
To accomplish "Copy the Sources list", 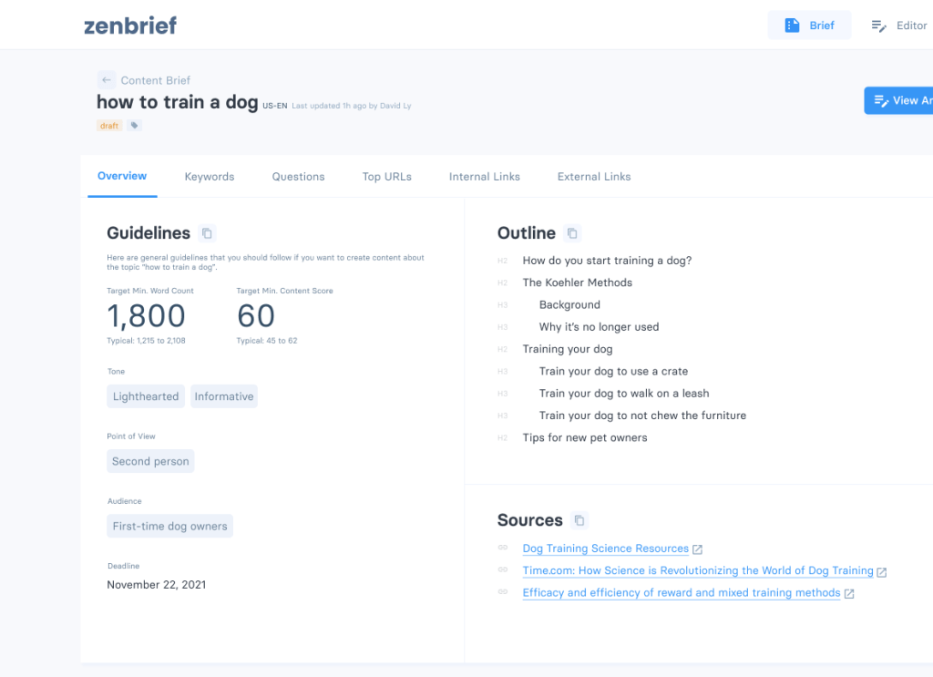I will pyautogui.click(x=579, y=520).
